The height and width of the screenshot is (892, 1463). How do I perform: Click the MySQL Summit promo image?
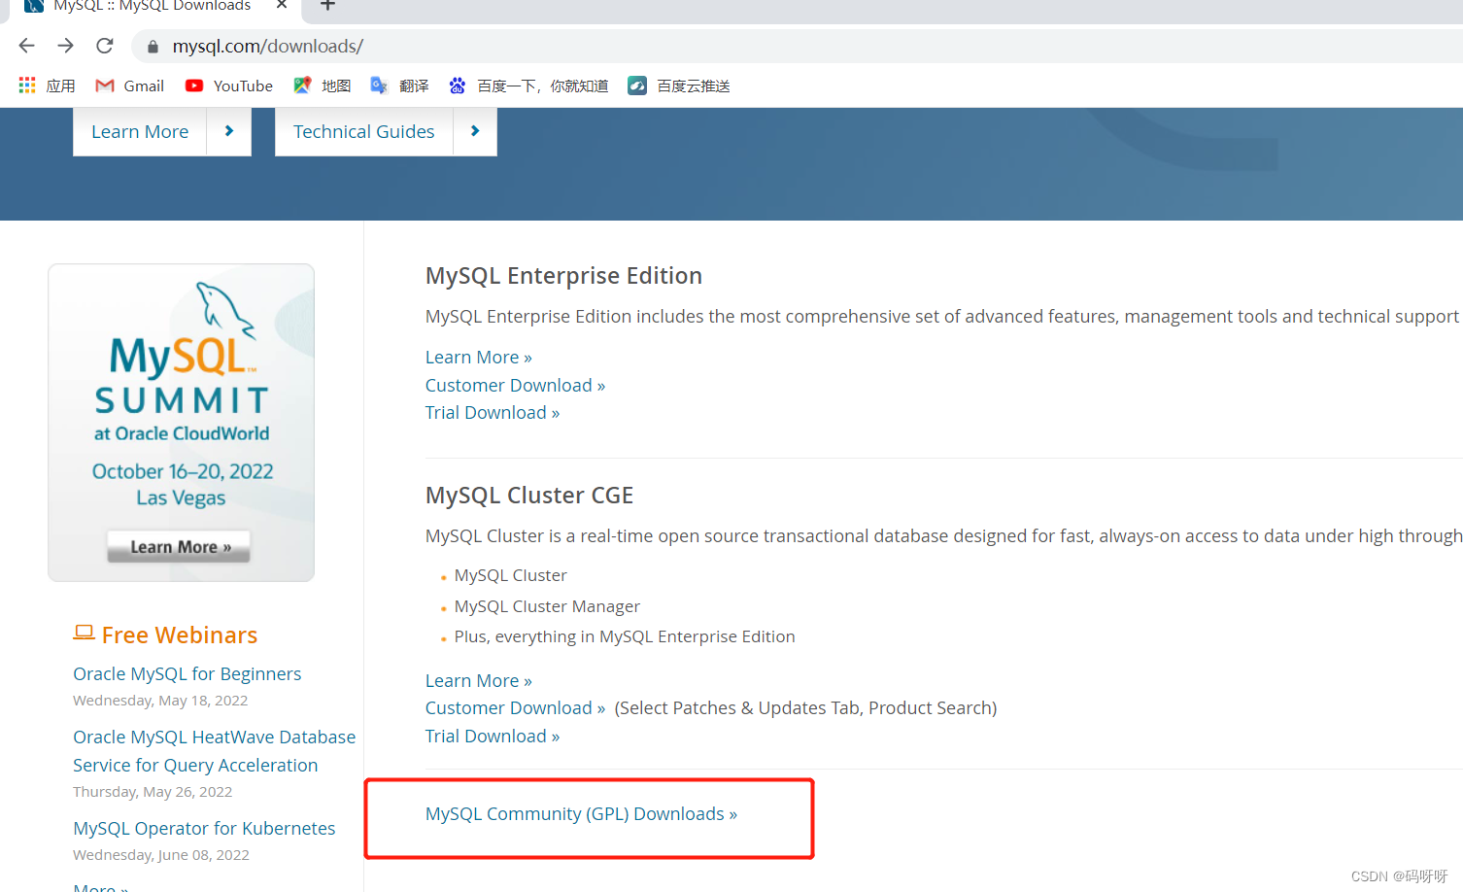182,423
